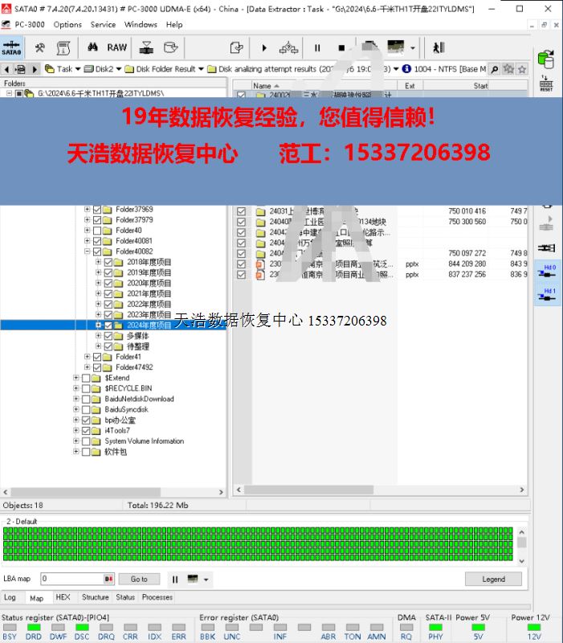Toggle checkbox for $RECYCLE.BIN folder
The height and width of the screenshot is (643, 563).
(x=87, y=388)
